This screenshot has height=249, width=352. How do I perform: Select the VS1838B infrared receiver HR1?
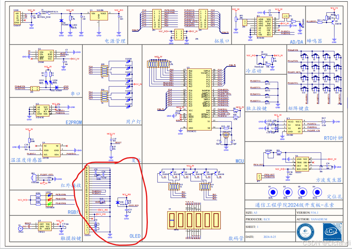(x=33, y=178)
